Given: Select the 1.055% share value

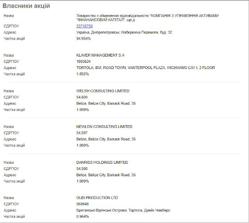Looking at the screenshot, I should 82,74.
